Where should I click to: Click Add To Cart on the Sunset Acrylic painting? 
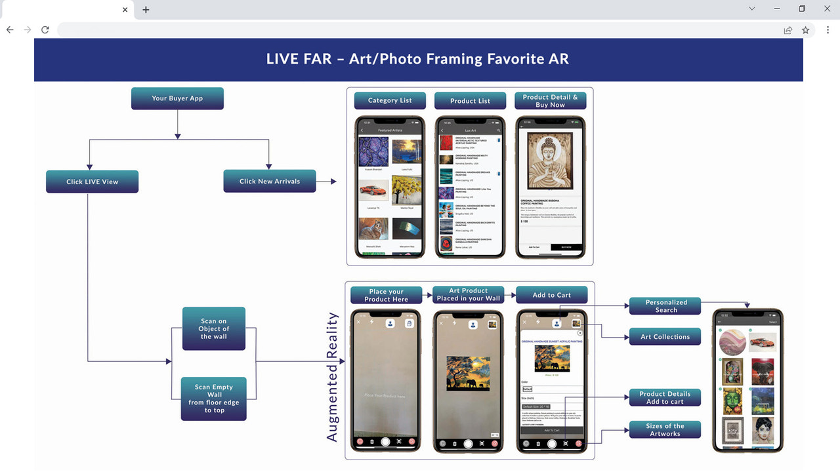(x=552, y=429)
